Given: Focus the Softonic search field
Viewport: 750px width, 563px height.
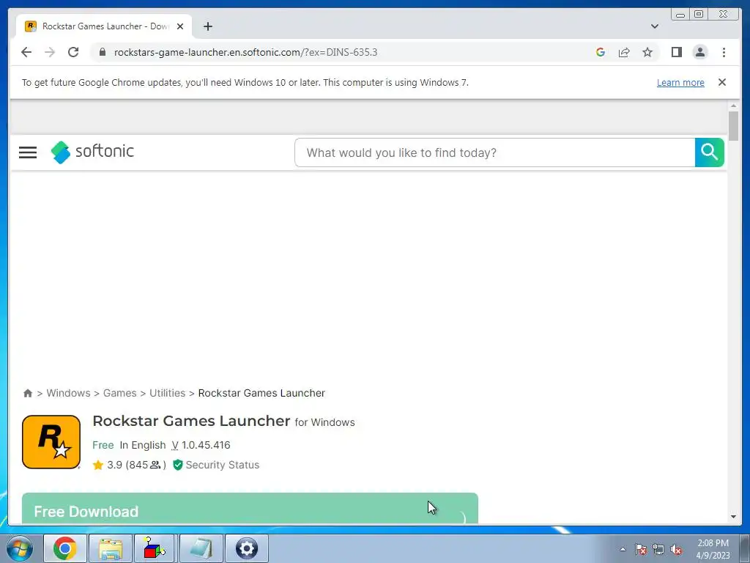Looking at the screenshot, I should click(494, 152).
